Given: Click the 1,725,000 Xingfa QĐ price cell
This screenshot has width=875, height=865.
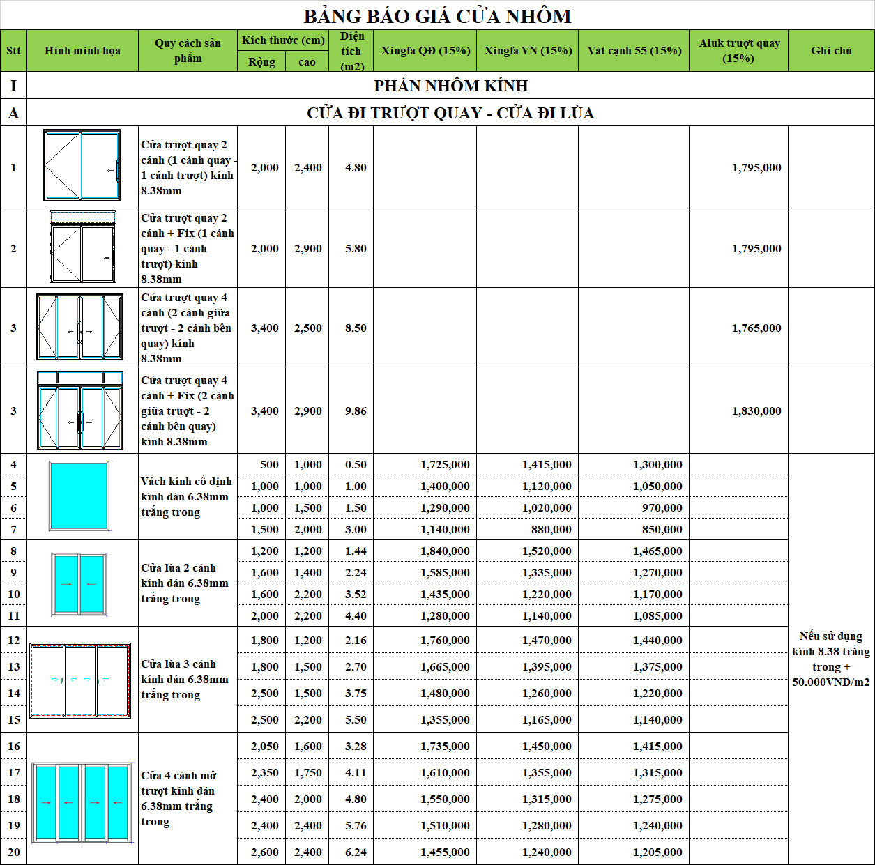Looking at the screenshot, I should 445,465.
